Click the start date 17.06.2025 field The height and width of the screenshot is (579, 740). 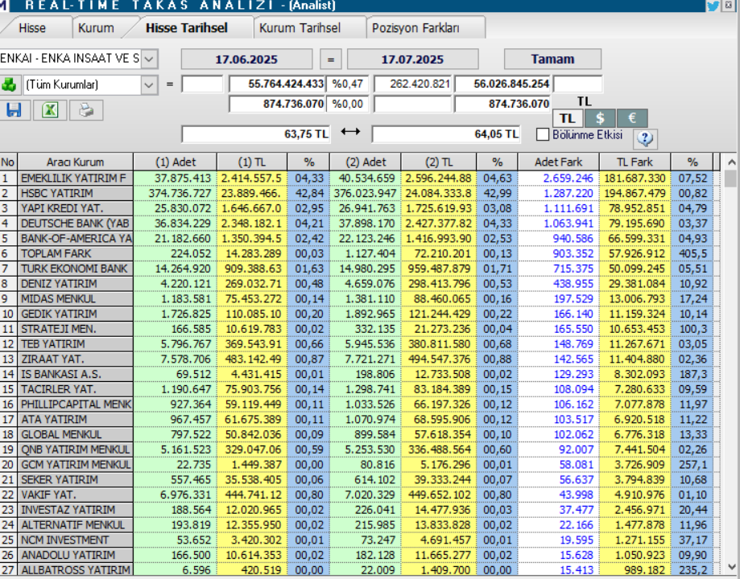(x=246, y=60)
